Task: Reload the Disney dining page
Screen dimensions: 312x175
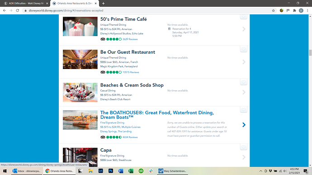Action: [x=18, y=10]
